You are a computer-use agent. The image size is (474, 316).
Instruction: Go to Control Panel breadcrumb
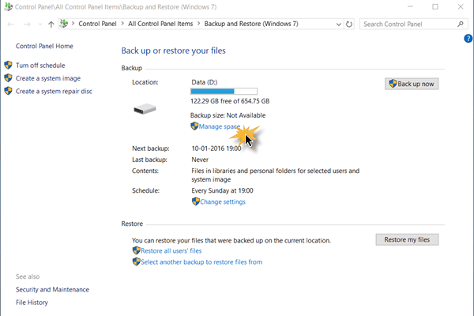click(99, 24)
